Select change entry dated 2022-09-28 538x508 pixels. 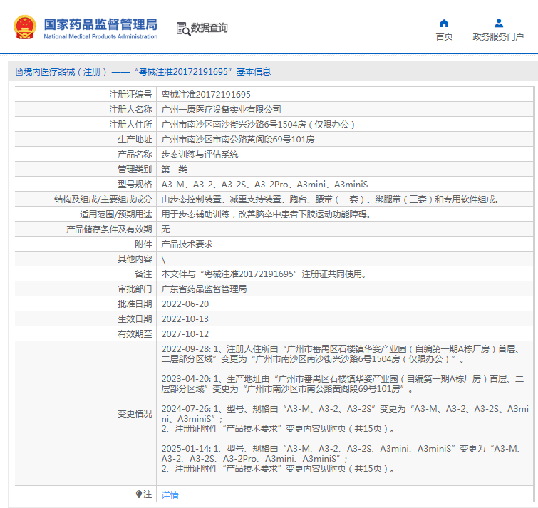point(341,354)
